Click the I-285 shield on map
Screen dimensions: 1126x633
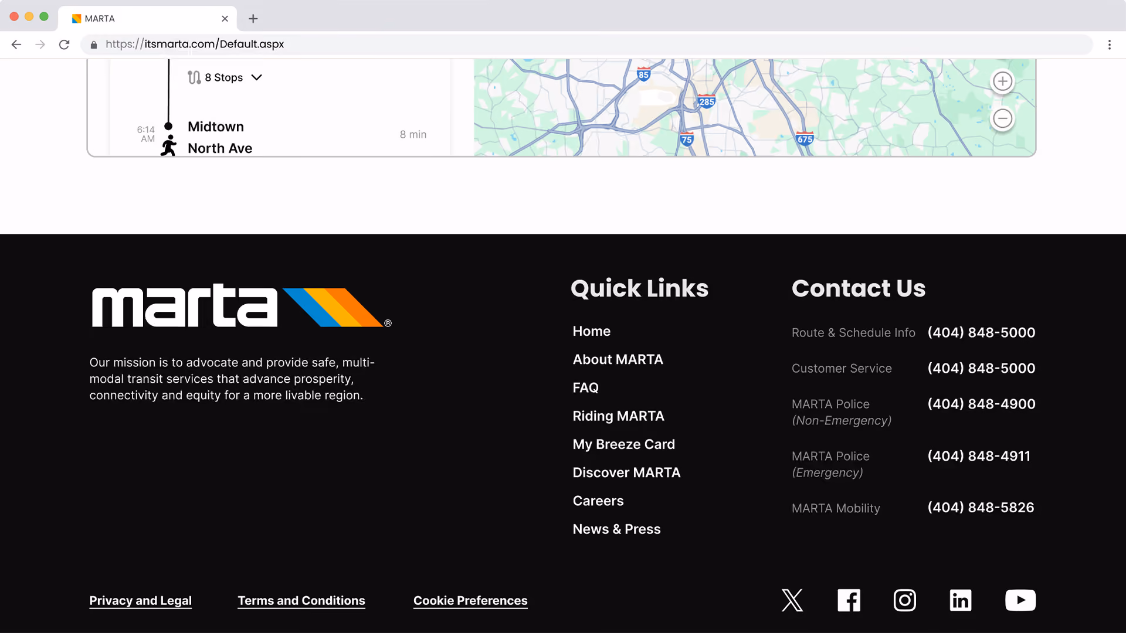click(x=707, y=101)
